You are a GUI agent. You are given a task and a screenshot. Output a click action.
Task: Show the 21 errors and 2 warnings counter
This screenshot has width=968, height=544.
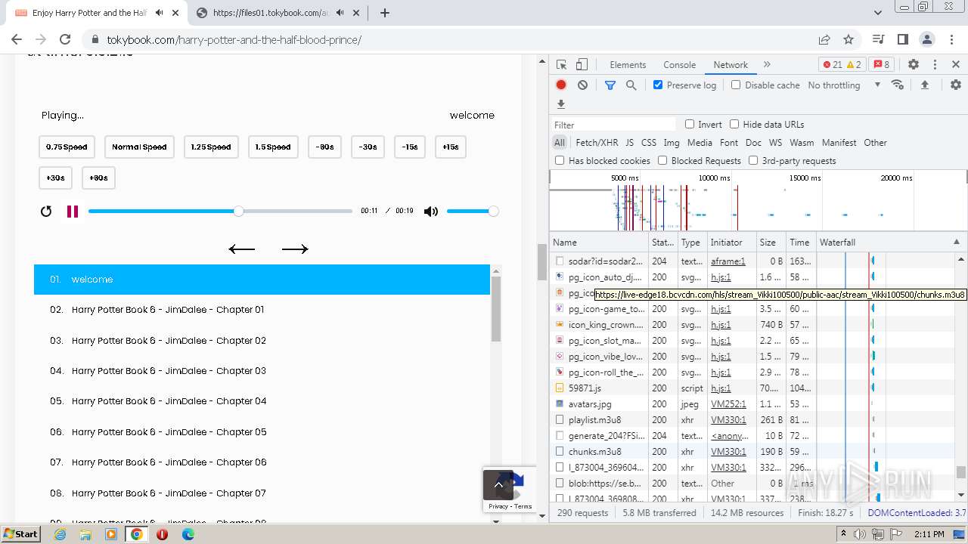click(842, 65)
